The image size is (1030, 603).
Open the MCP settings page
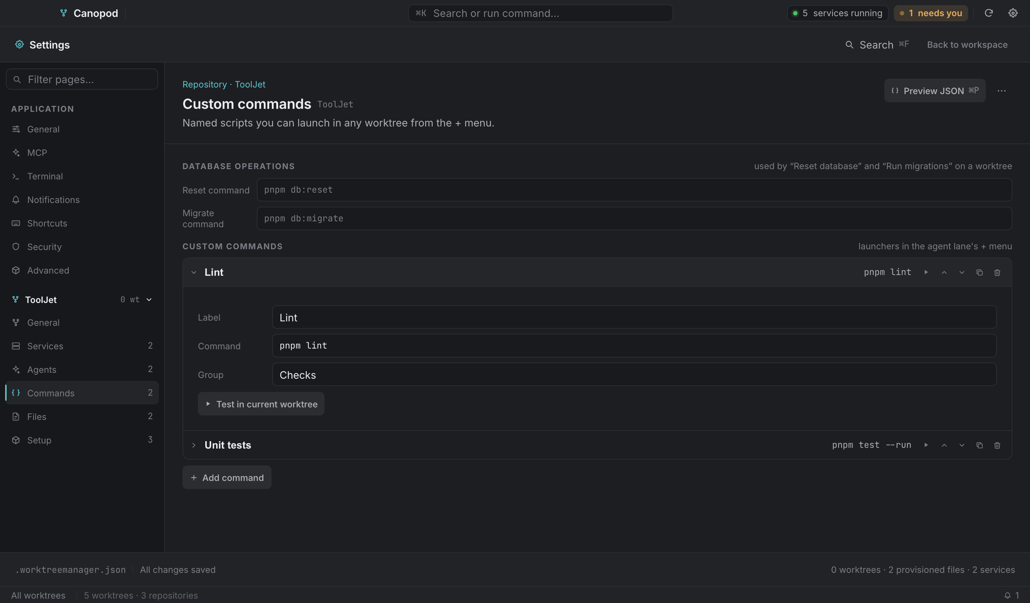82,152
